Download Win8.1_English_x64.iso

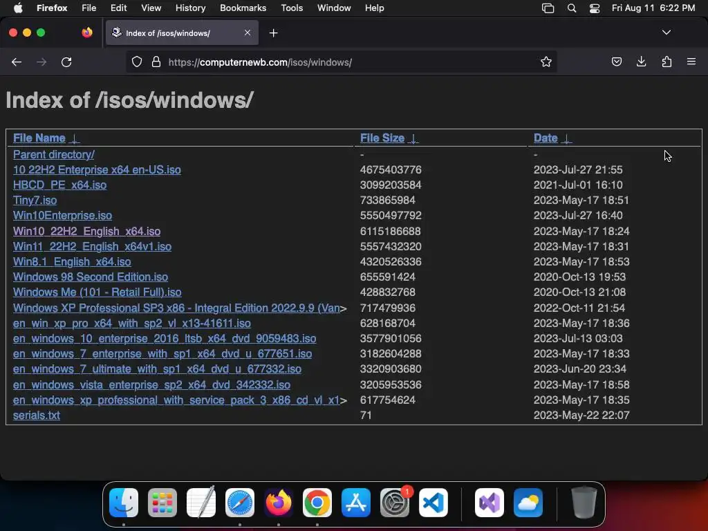72,262
